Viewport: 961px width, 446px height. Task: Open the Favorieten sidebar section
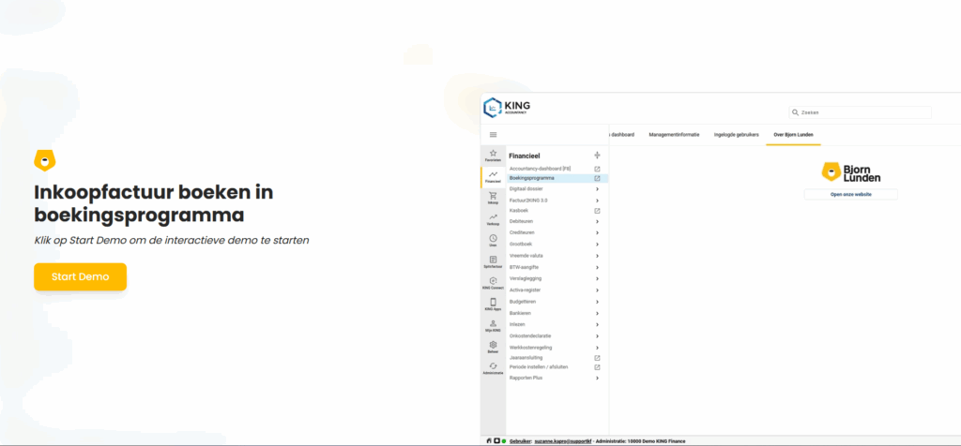[x=493, y=156]
